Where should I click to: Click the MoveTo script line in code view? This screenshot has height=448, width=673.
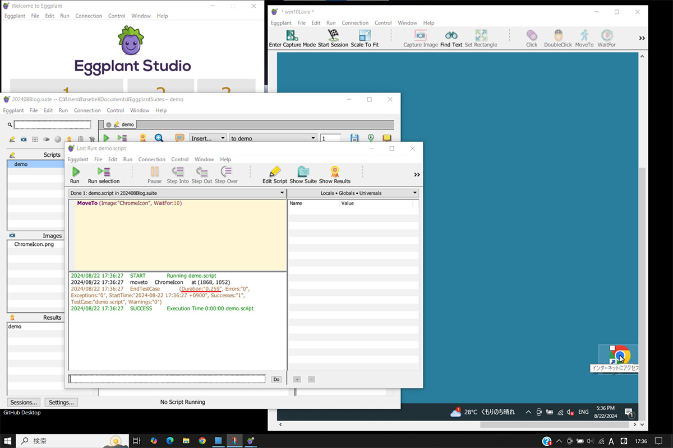[x=130, y=203]
